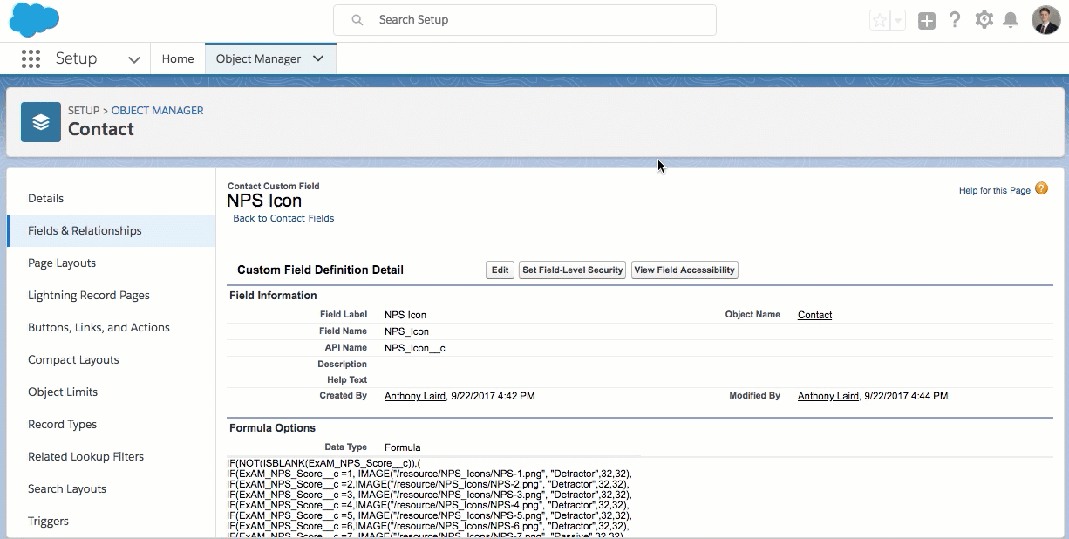
Task: Click the NPS Icon page heading
Action: [x=264, y=201]
